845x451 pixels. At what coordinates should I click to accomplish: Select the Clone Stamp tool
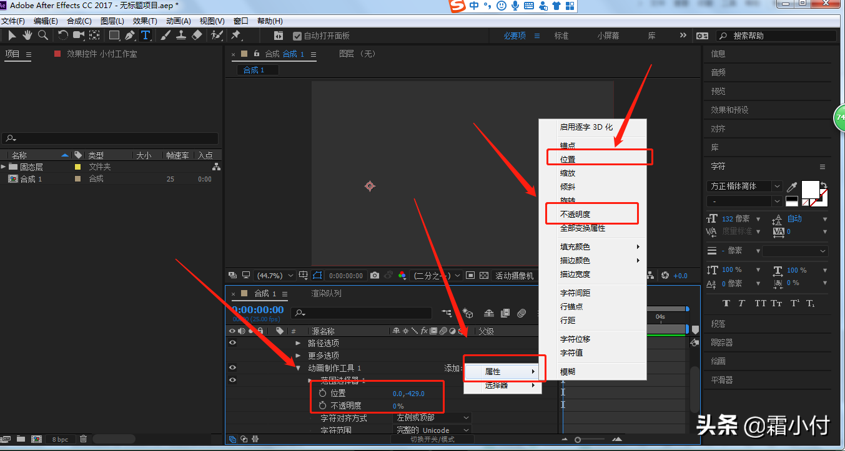pos(181,36)
